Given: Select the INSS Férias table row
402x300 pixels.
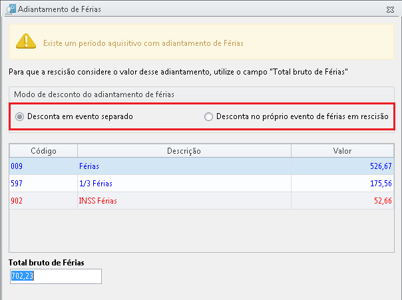Looking at the screenshot, I should [x=202, y=201].
